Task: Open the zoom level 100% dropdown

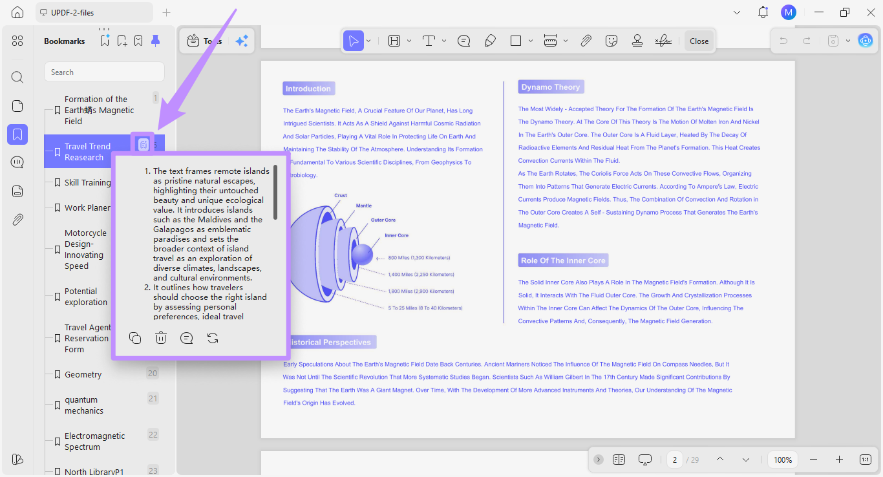Action: click(783, 460)
